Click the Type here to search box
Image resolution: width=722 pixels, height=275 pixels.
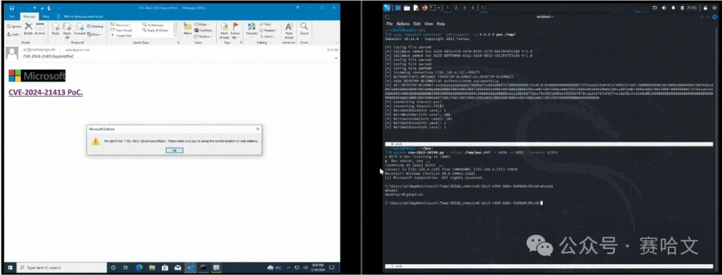[x=60, y=268]
